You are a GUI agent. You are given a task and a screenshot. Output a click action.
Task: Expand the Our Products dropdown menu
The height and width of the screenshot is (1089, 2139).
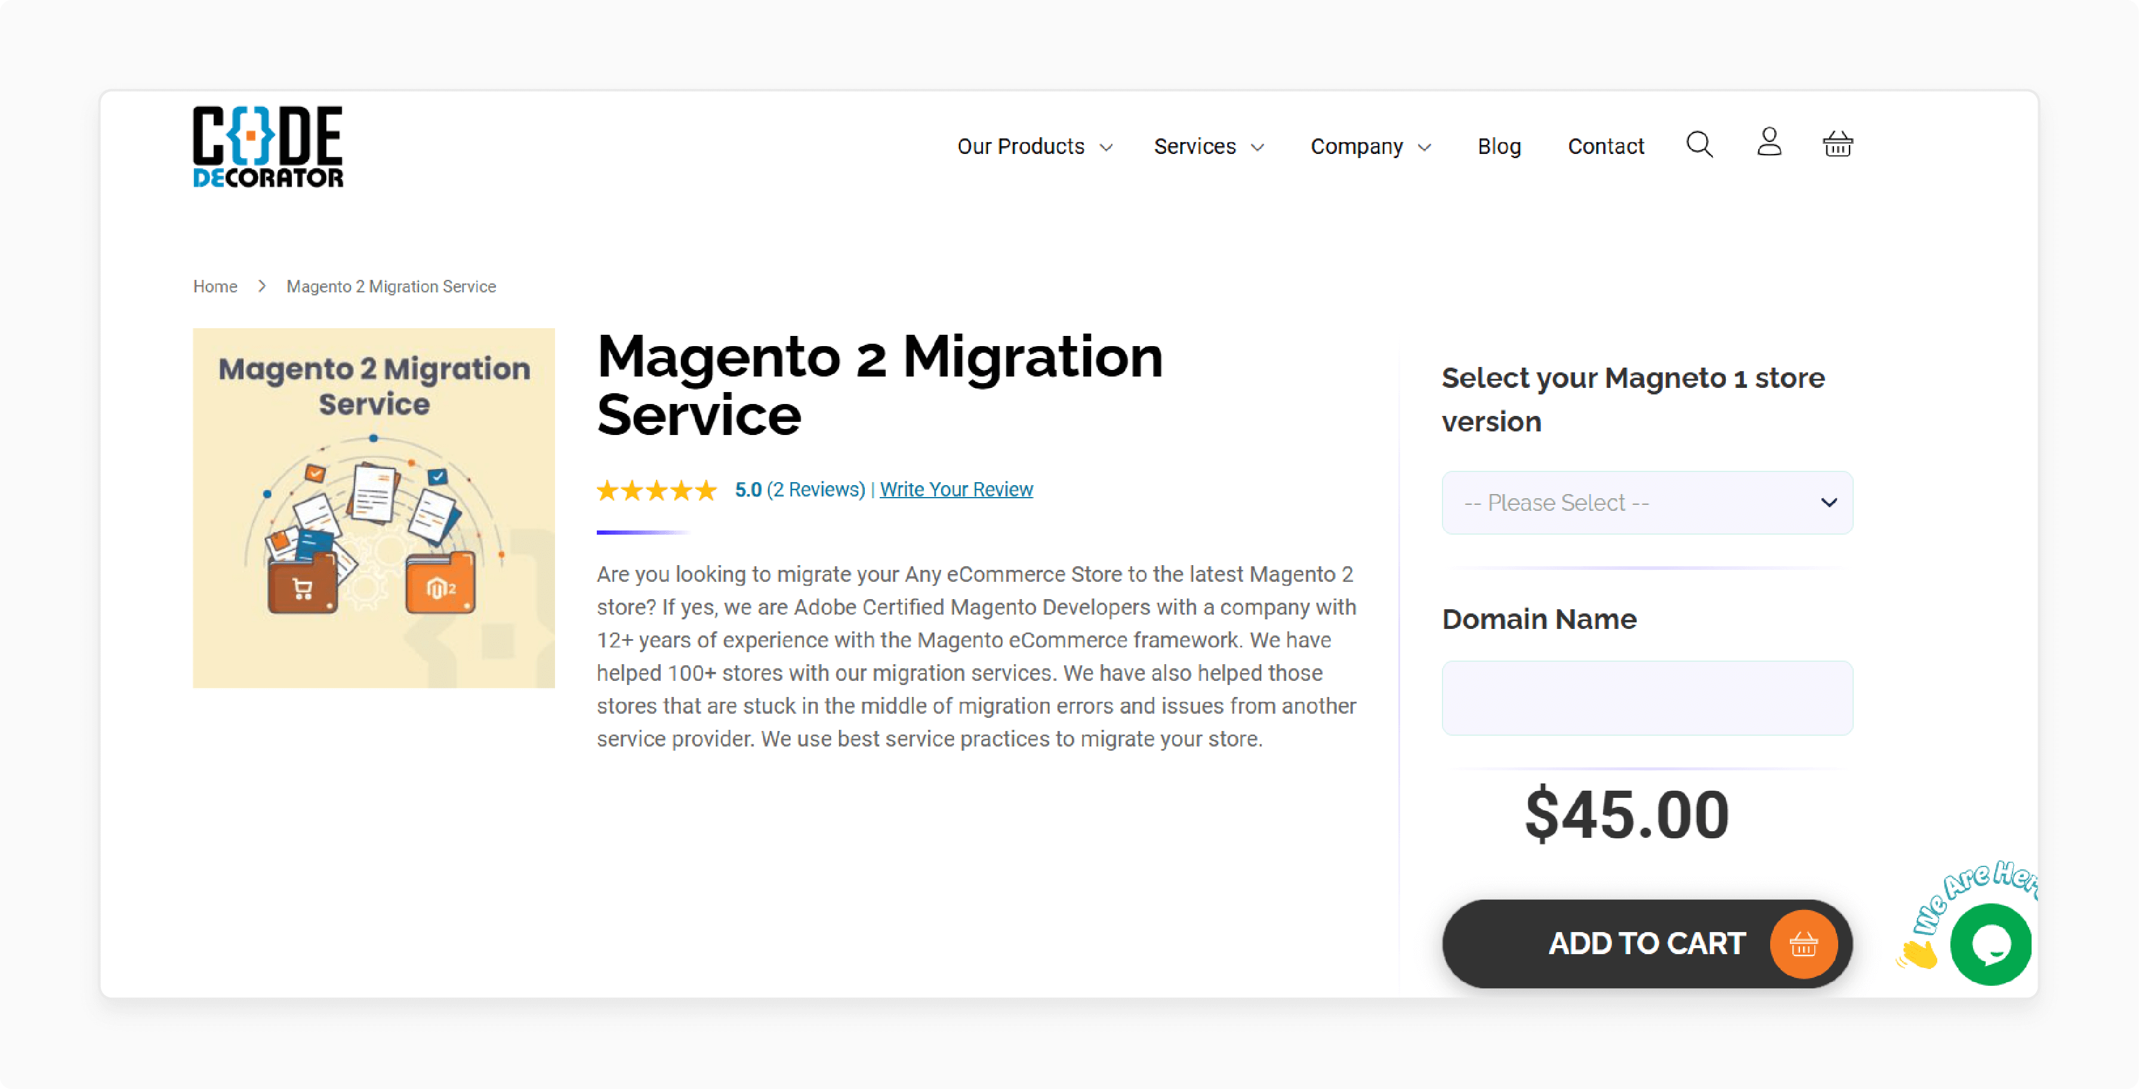coord(1032,144)
